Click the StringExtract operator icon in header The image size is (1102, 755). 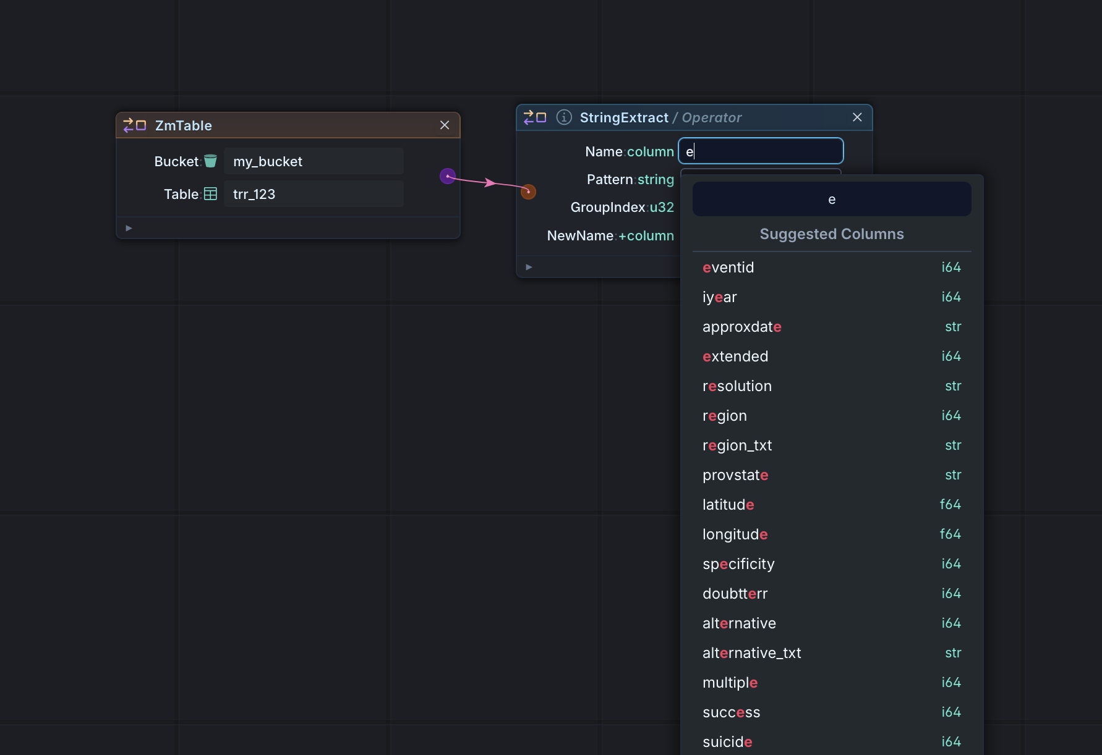pyautogui.click(x=534, y=117)
